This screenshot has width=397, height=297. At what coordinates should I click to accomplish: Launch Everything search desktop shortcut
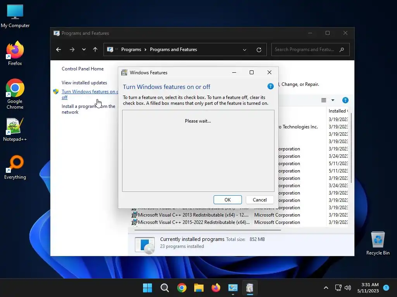coord(15,167)
